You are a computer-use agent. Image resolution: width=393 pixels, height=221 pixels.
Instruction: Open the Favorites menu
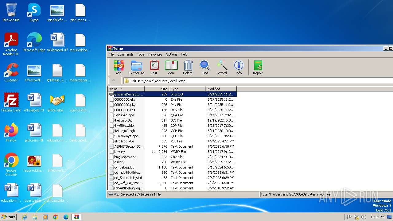click(155, 54)
